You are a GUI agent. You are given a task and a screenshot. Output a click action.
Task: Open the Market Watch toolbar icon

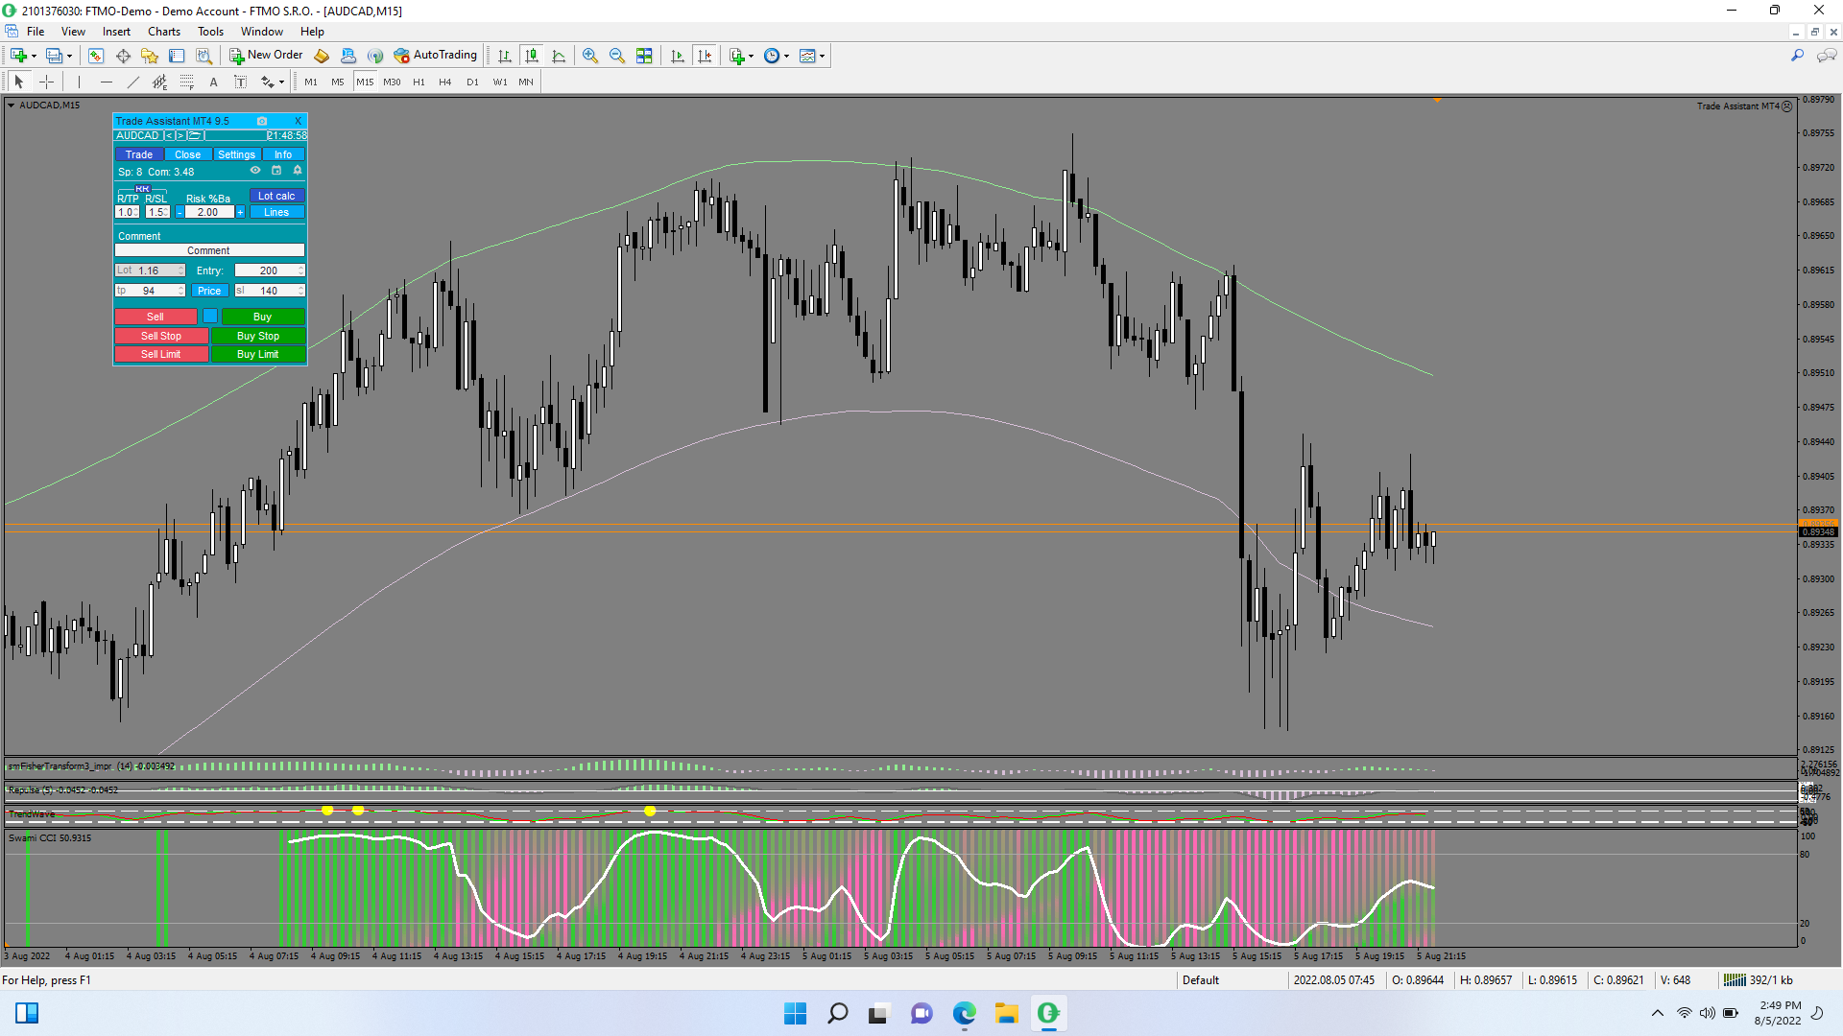coord(96,56)
